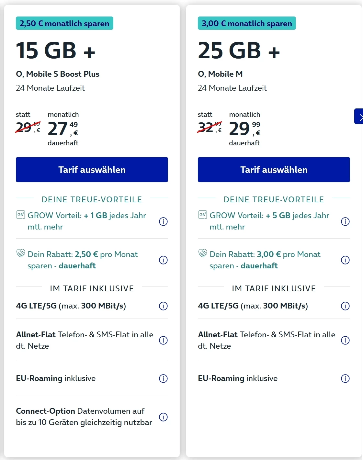Click the 3,00 € monatlich sparen badge
The height and width of the screenshot is (460, 363).
click(247, 23)
